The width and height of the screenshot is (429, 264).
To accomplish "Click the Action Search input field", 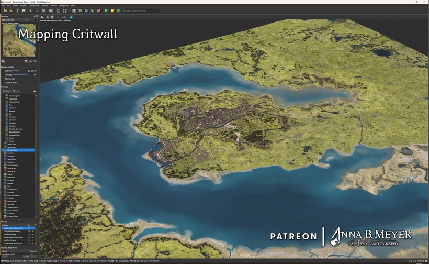I will (138, 10).
